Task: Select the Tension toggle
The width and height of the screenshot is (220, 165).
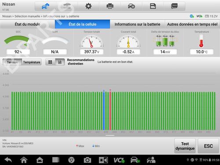Action: [12, 62]
